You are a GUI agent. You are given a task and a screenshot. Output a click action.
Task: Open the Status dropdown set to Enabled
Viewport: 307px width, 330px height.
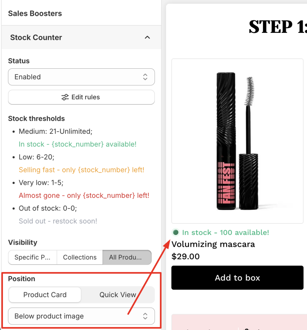point(81,77)
